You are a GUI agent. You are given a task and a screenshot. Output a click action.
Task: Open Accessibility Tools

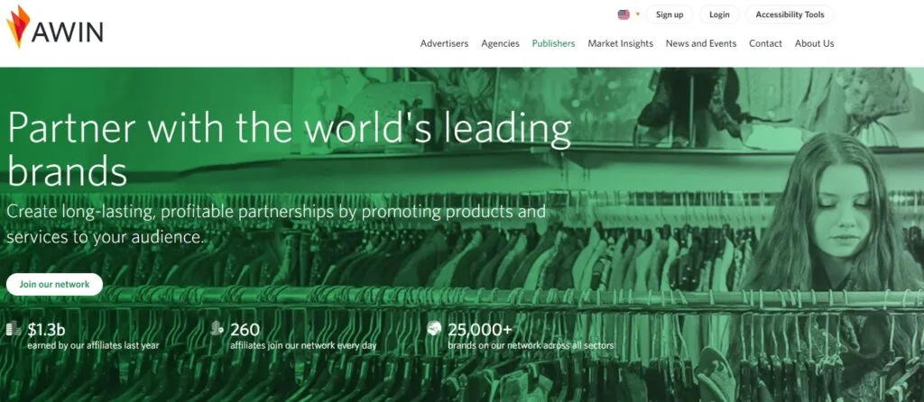point(790,14)
